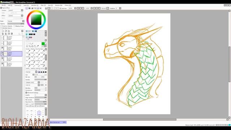Open the Edit menu
The image size is (231, 130).
(10, 5)
